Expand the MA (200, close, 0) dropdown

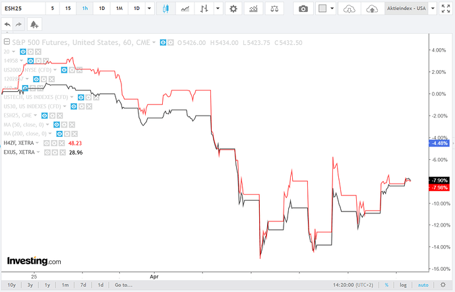coord(50,133)
